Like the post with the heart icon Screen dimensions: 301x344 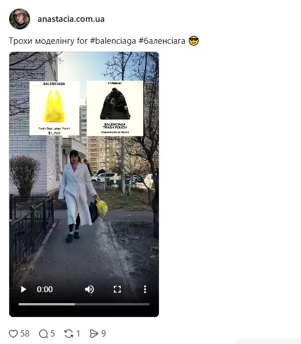click(x=13, y=334)
